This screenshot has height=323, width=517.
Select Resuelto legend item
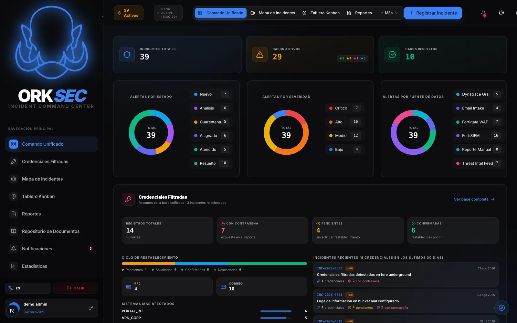[211, 163]
